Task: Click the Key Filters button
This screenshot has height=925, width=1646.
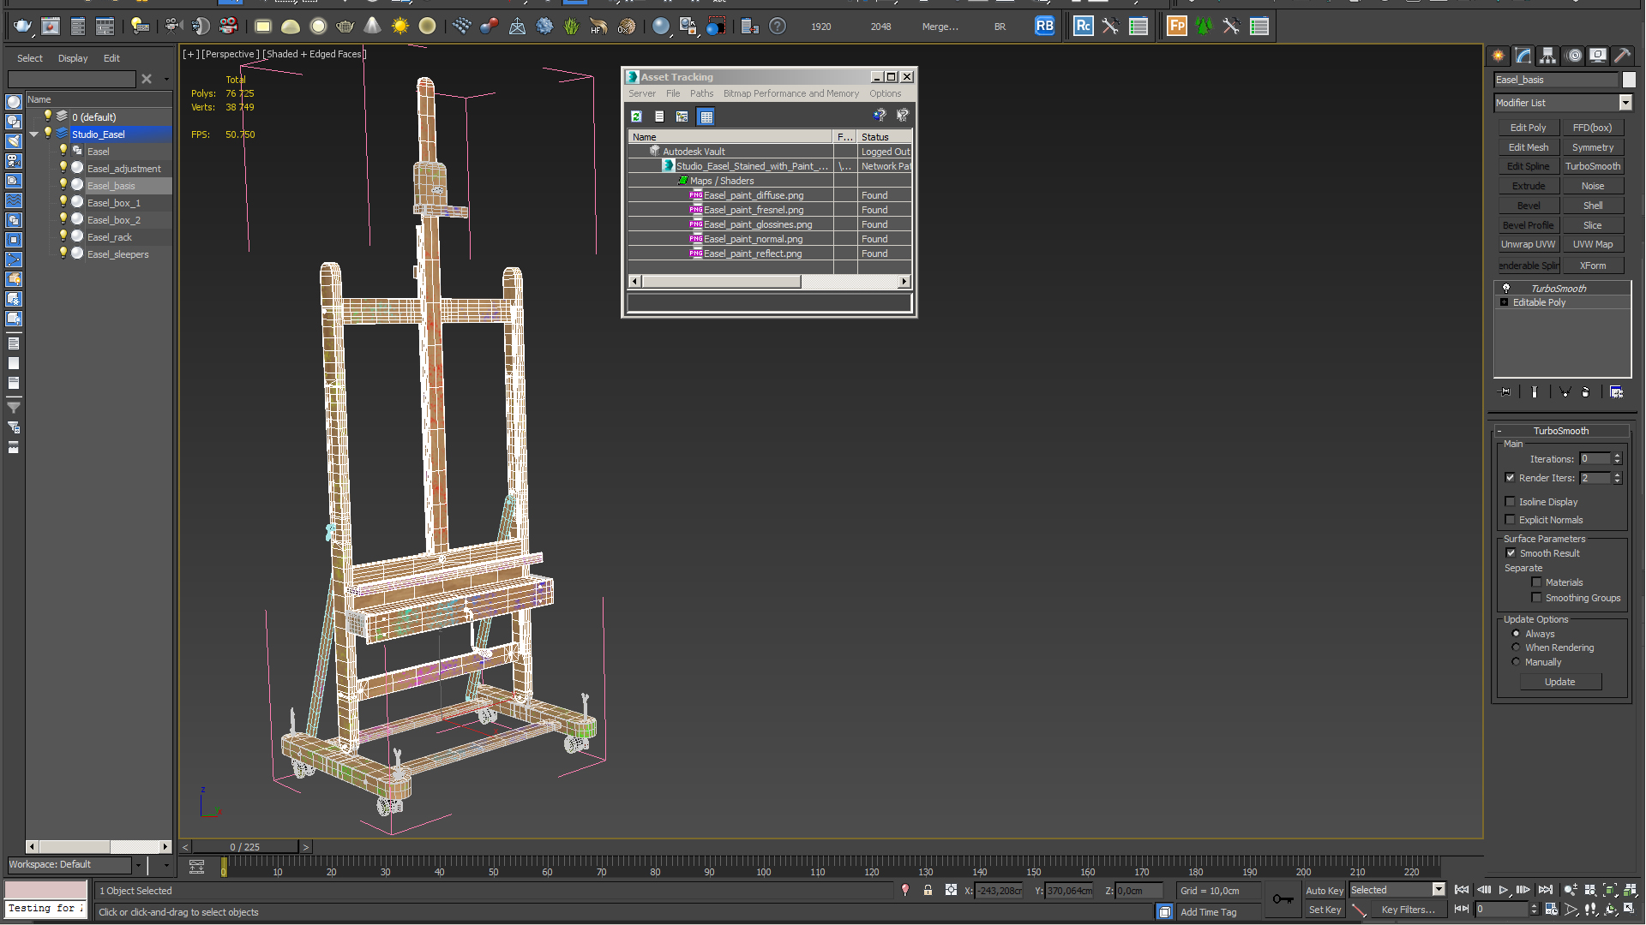Action: [1407, 910]
